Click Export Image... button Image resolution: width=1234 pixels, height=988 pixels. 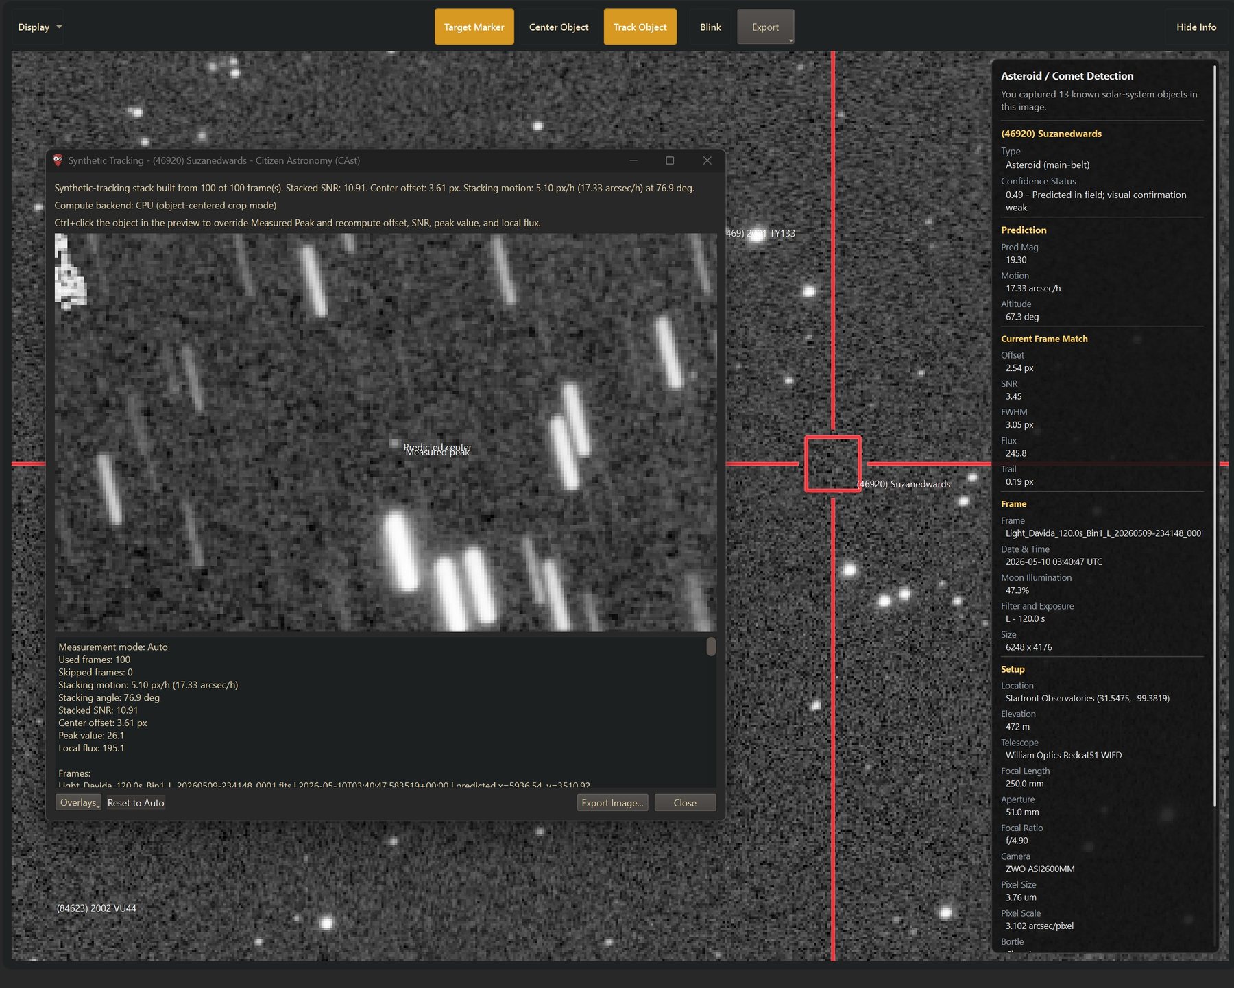[x=612, y=803]
